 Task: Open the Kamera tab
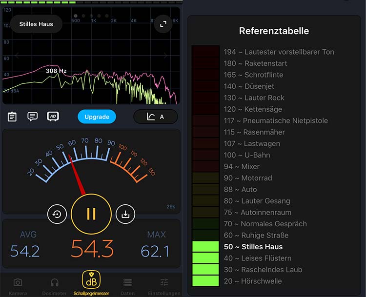tap(18, 286)
